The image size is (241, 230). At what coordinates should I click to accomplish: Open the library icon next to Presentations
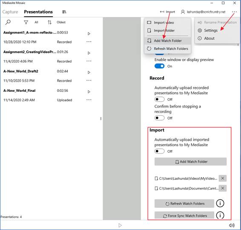[64, 12]
